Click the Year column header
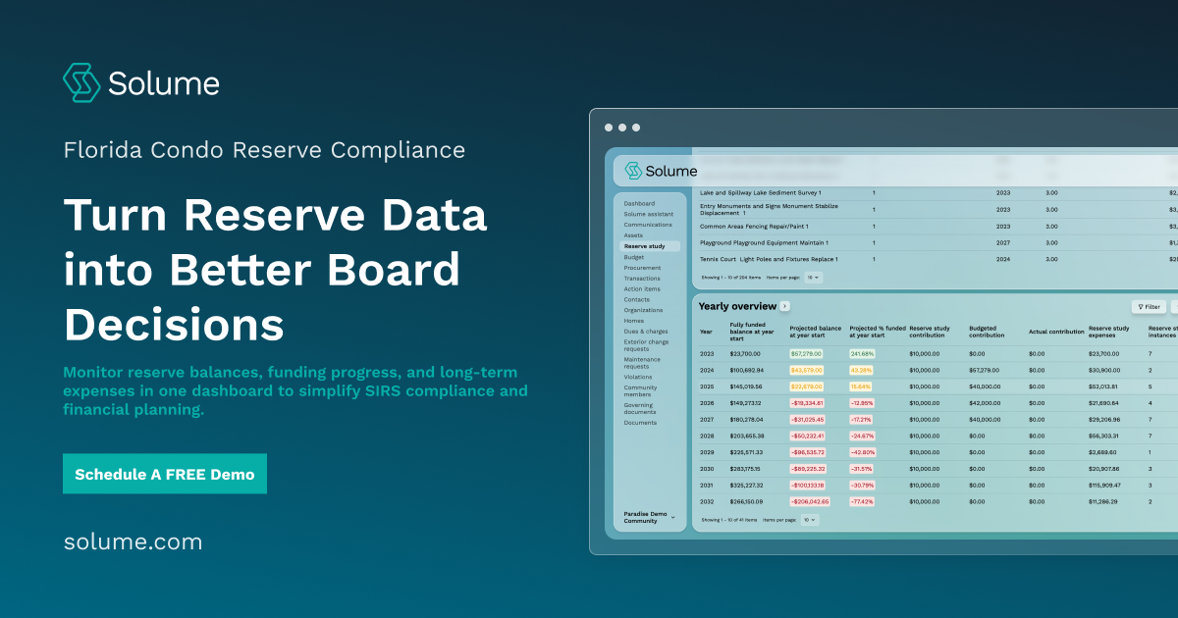 (706, 333)
